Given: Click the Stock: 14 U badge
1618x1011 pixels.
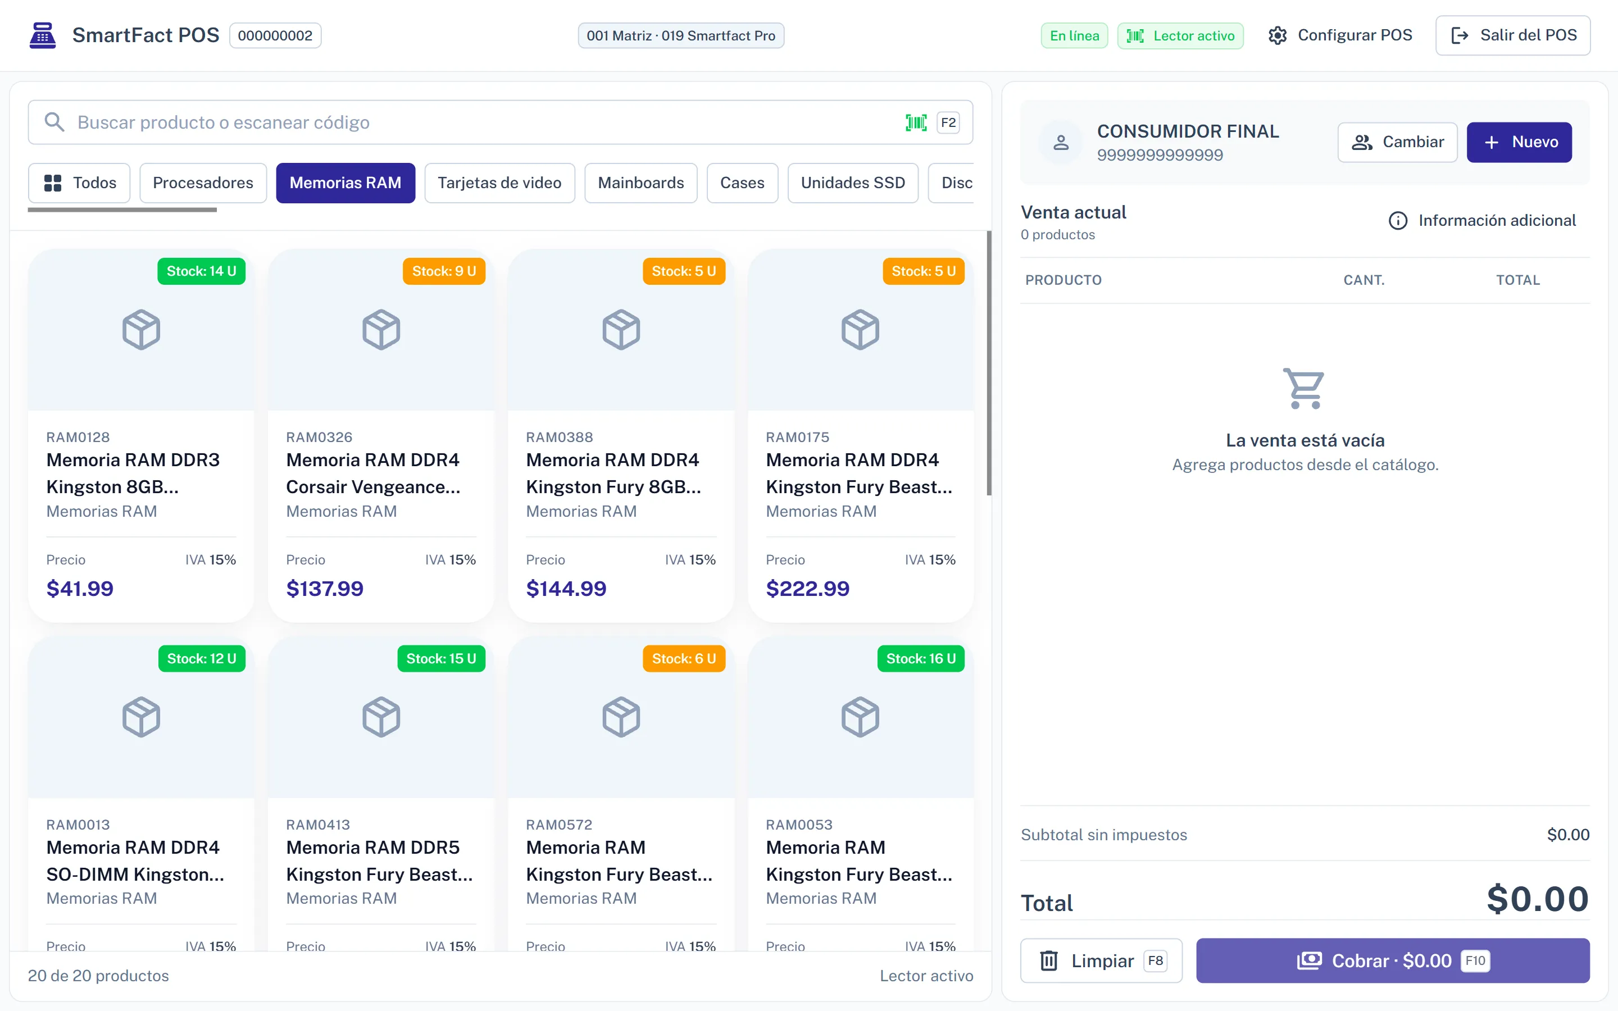Looking at the screenshot, I should (x=201, y=271).
